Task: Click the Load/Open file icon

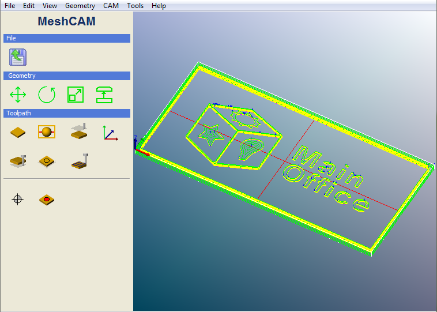Action: (x=18, y=57)
